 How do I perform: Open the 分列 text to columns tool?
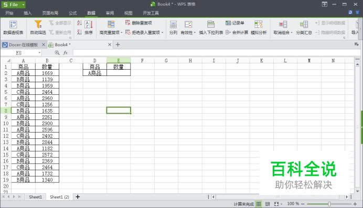point(173,27)
